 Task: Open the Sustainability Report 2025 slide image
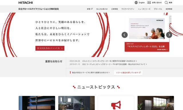(x=147, y=29)
